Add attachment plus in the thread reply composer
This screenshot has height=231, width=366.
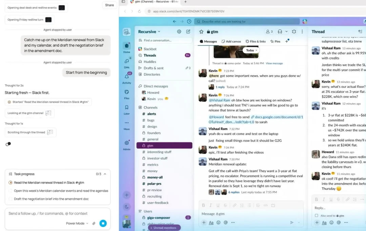[x=317, y=223]
